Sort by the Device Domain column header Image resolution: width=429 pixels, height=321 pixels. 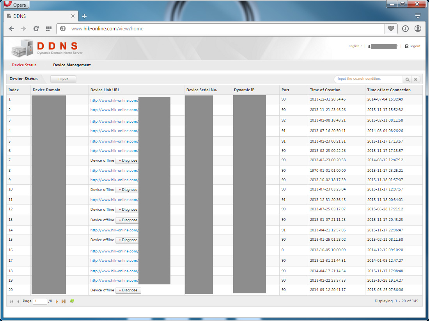click(x=59, y=90)
